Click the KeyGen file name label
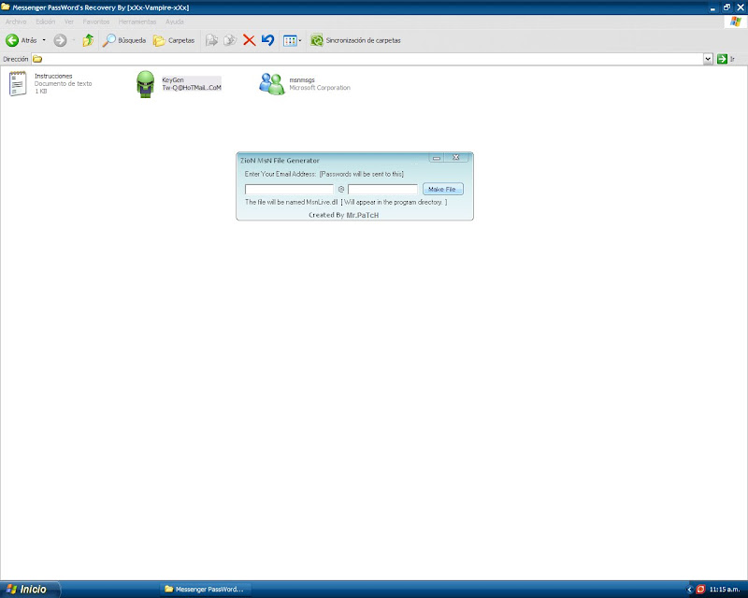This screenshot has height=598, width=748. click(x=173, y=80)
